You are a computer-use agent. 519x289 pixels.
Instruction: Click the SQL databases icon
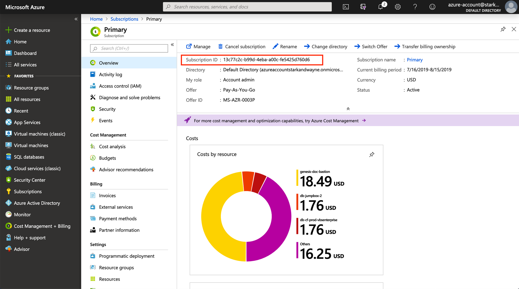[9, 157]
